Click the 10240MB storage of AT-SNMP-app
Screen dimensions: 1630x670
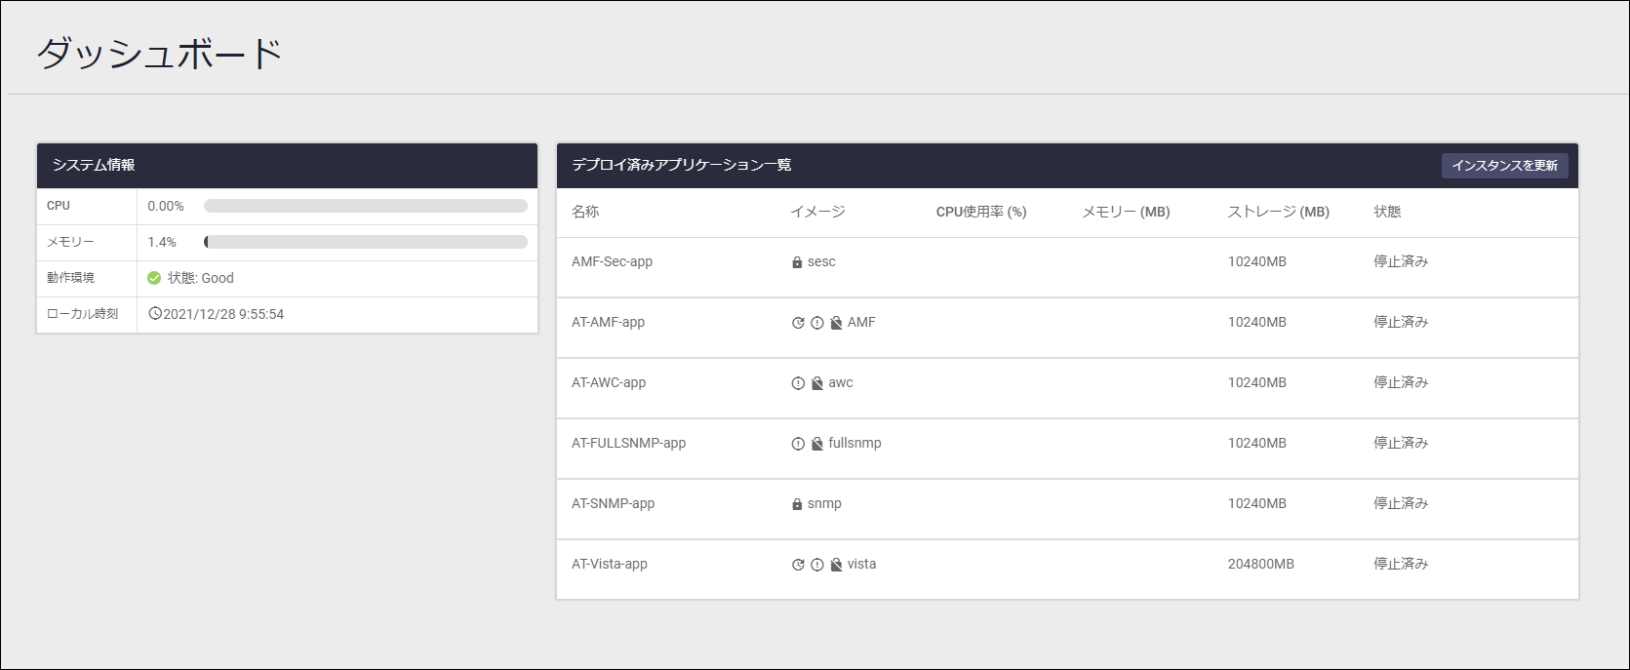(1256, 503)
